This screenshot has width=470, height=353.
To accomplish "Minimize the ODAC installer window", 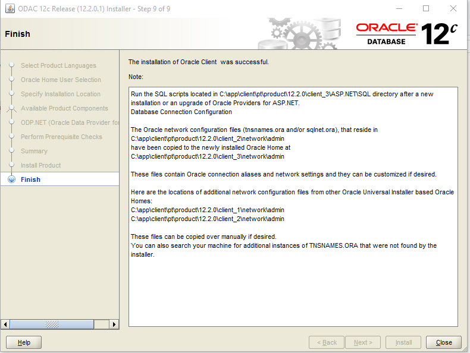I will click(399, 8).
